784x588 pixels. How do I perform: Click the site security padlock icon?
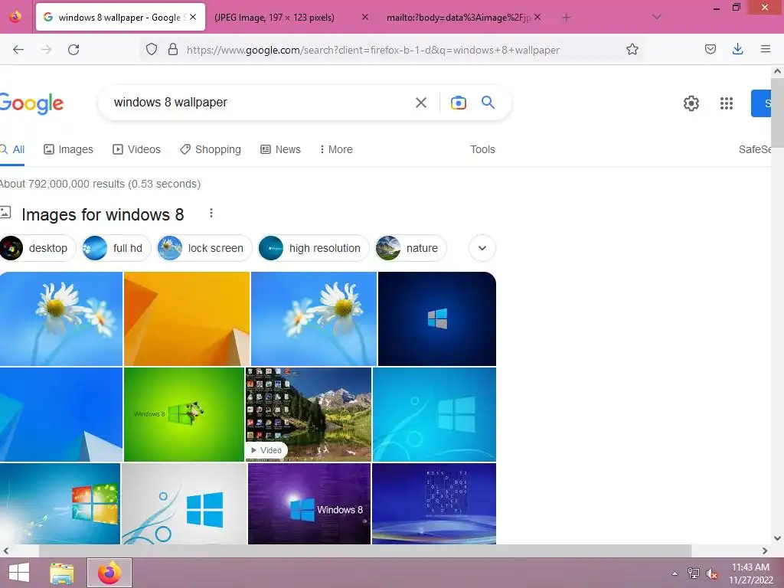(173, 50)
